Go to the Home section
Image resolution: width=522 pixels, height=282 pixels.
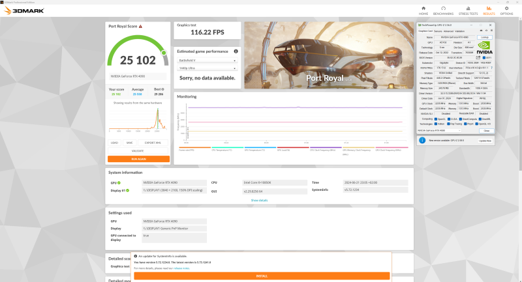coord(423,9)
